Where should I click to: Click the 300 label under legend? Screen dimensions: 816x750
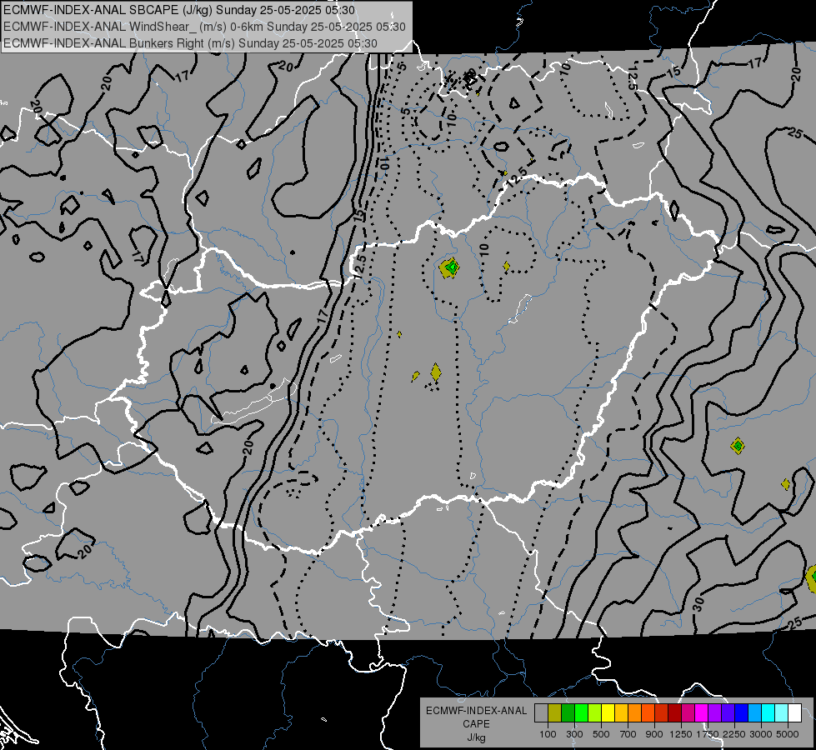point(574,734)
